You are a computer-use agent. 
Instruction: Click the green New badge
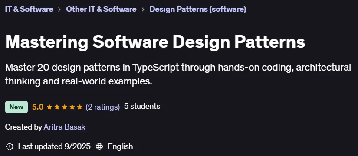16,107
